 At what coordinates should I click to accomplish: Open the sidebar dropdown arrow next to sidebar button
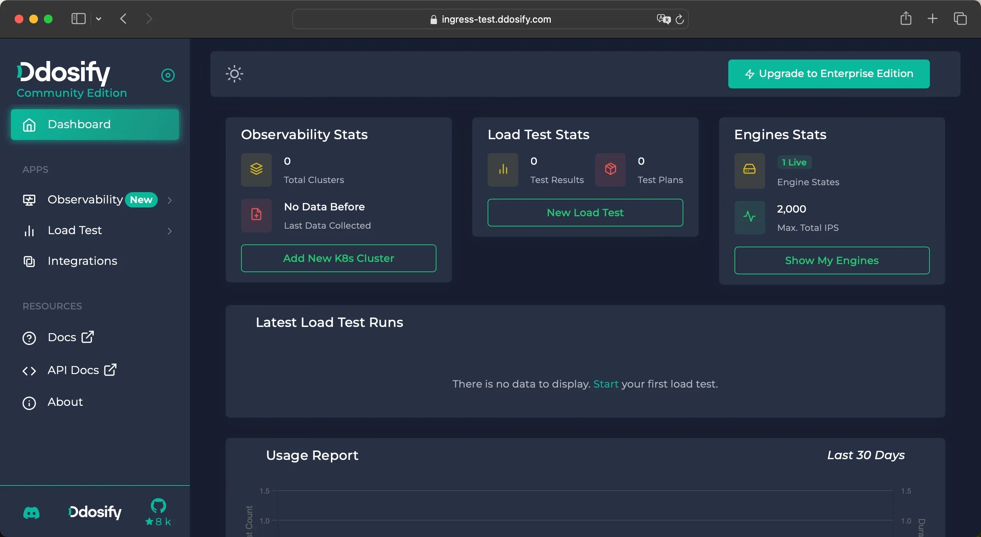click(99, 18)
